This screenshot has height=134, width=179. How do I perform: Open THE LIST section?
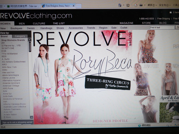click(59, 23)
